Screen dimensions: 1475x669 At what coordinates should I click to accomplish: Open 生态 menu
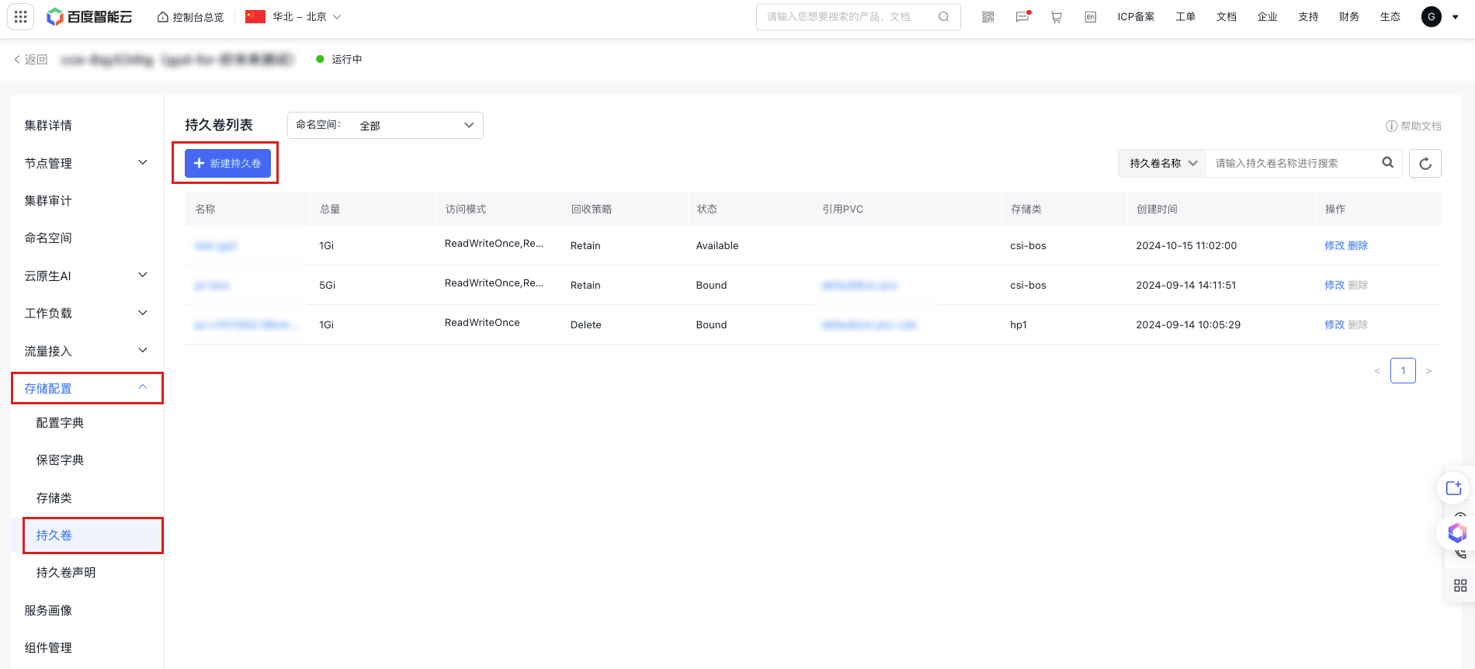[x=1390, y=17]
